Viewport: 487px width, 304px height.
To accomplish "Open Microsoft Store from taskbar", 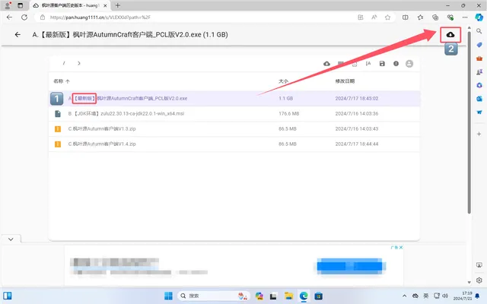I will point(318,296).
